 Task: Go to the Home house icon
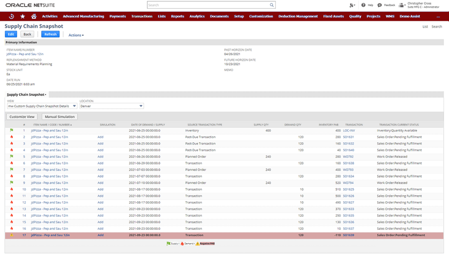[33, 16]
